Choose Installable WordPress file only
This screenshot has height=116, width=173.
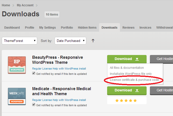(131, 74)
